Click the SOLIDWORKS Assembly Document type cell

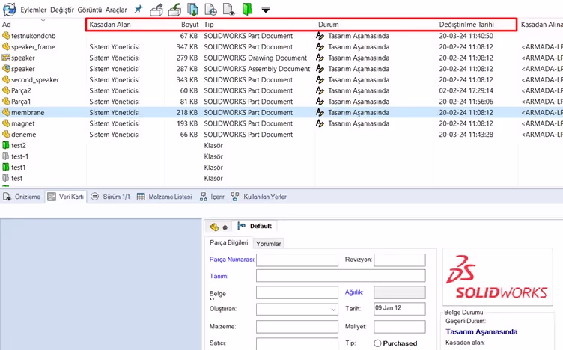257,69
